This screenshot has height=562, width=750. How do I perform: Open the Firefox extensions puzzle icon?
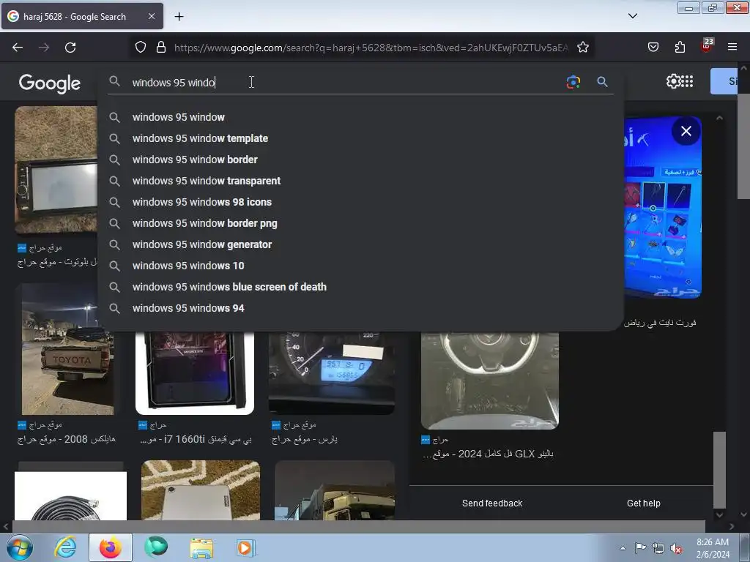coord(680,48)
